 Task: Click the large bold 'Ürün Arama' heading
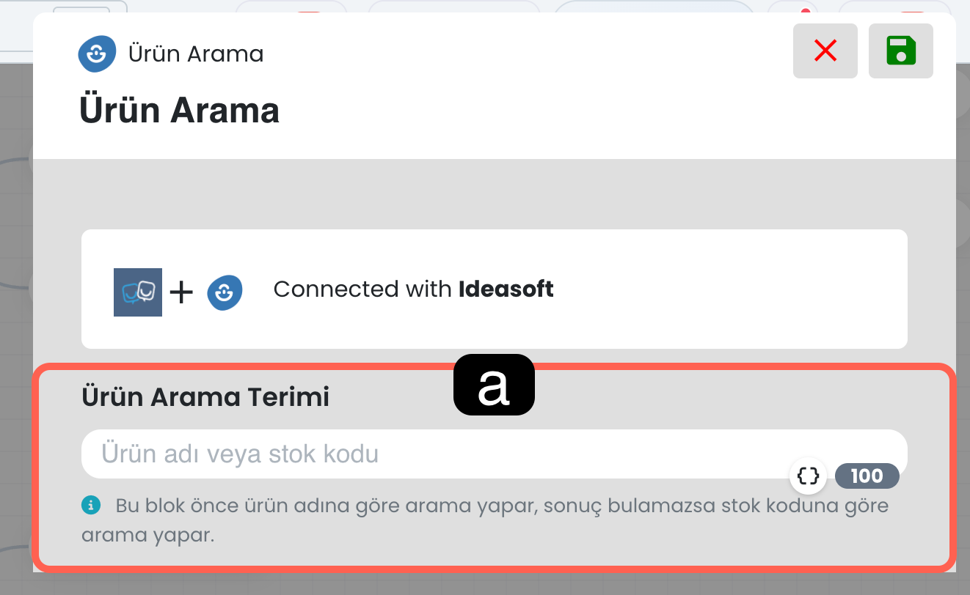(x=179, y=111)
